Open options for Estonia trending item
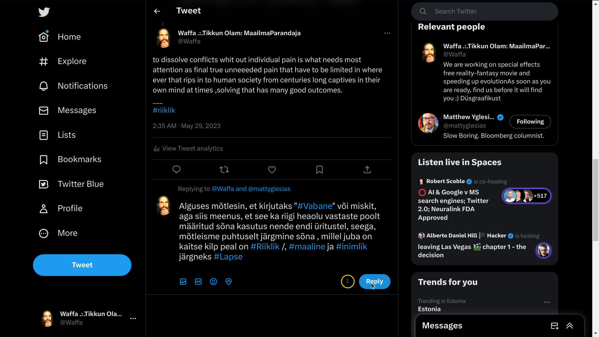 (x=547, y=302)
